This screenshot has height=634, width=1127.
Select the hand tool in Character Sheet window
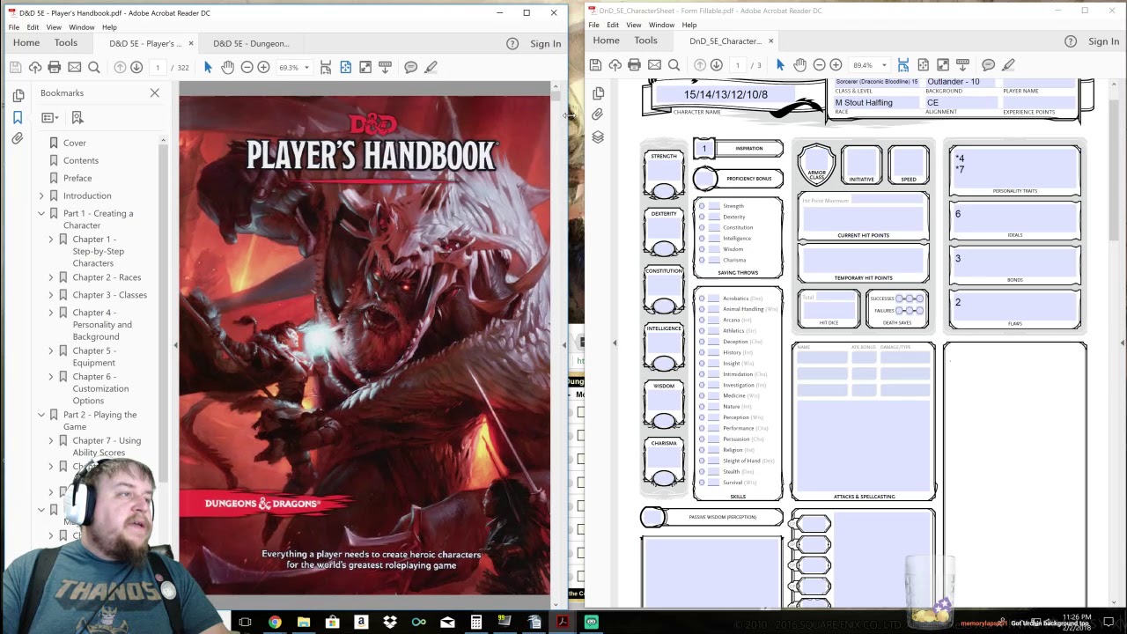pos(799,65)
